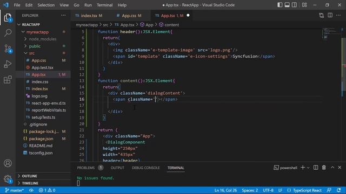Open the Help menu
Screen dimensions: 346x194
point(122,5)
